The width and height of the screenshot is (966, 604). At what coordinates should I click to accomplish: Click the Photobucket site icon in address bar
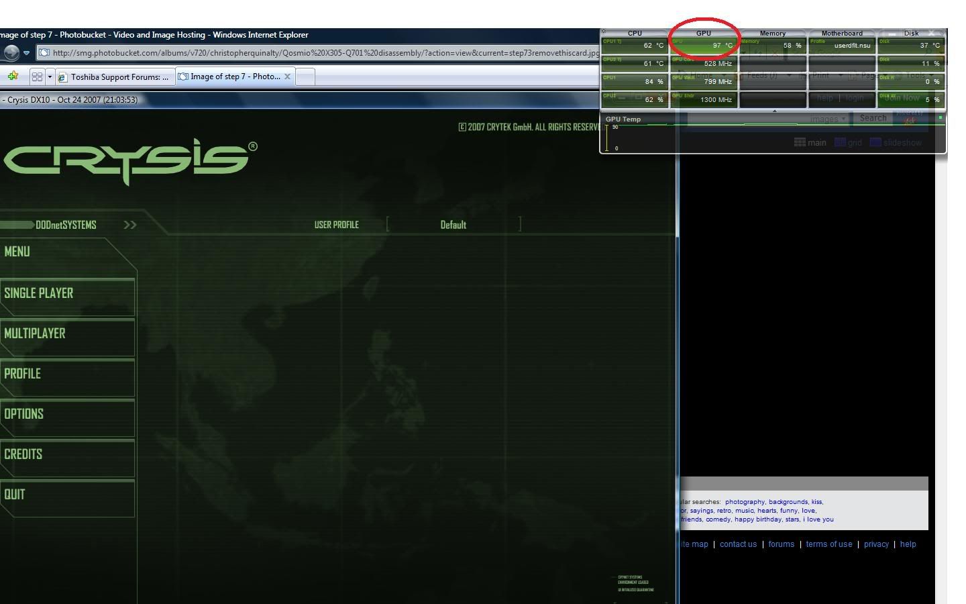click(44, 53)
